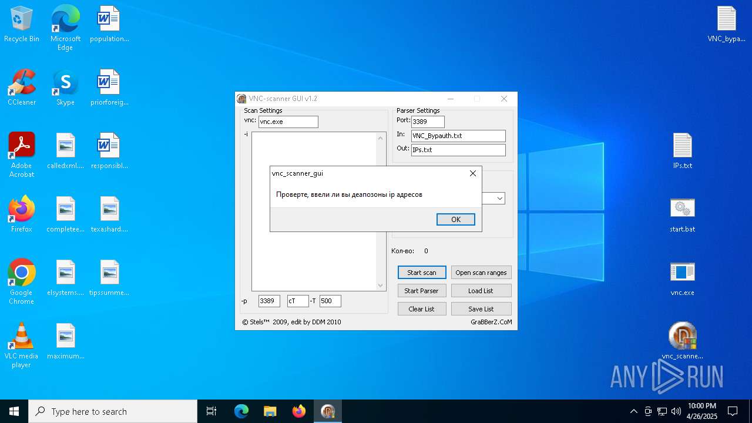Click IP list scroll down arrow

click(x=380, y=286)
